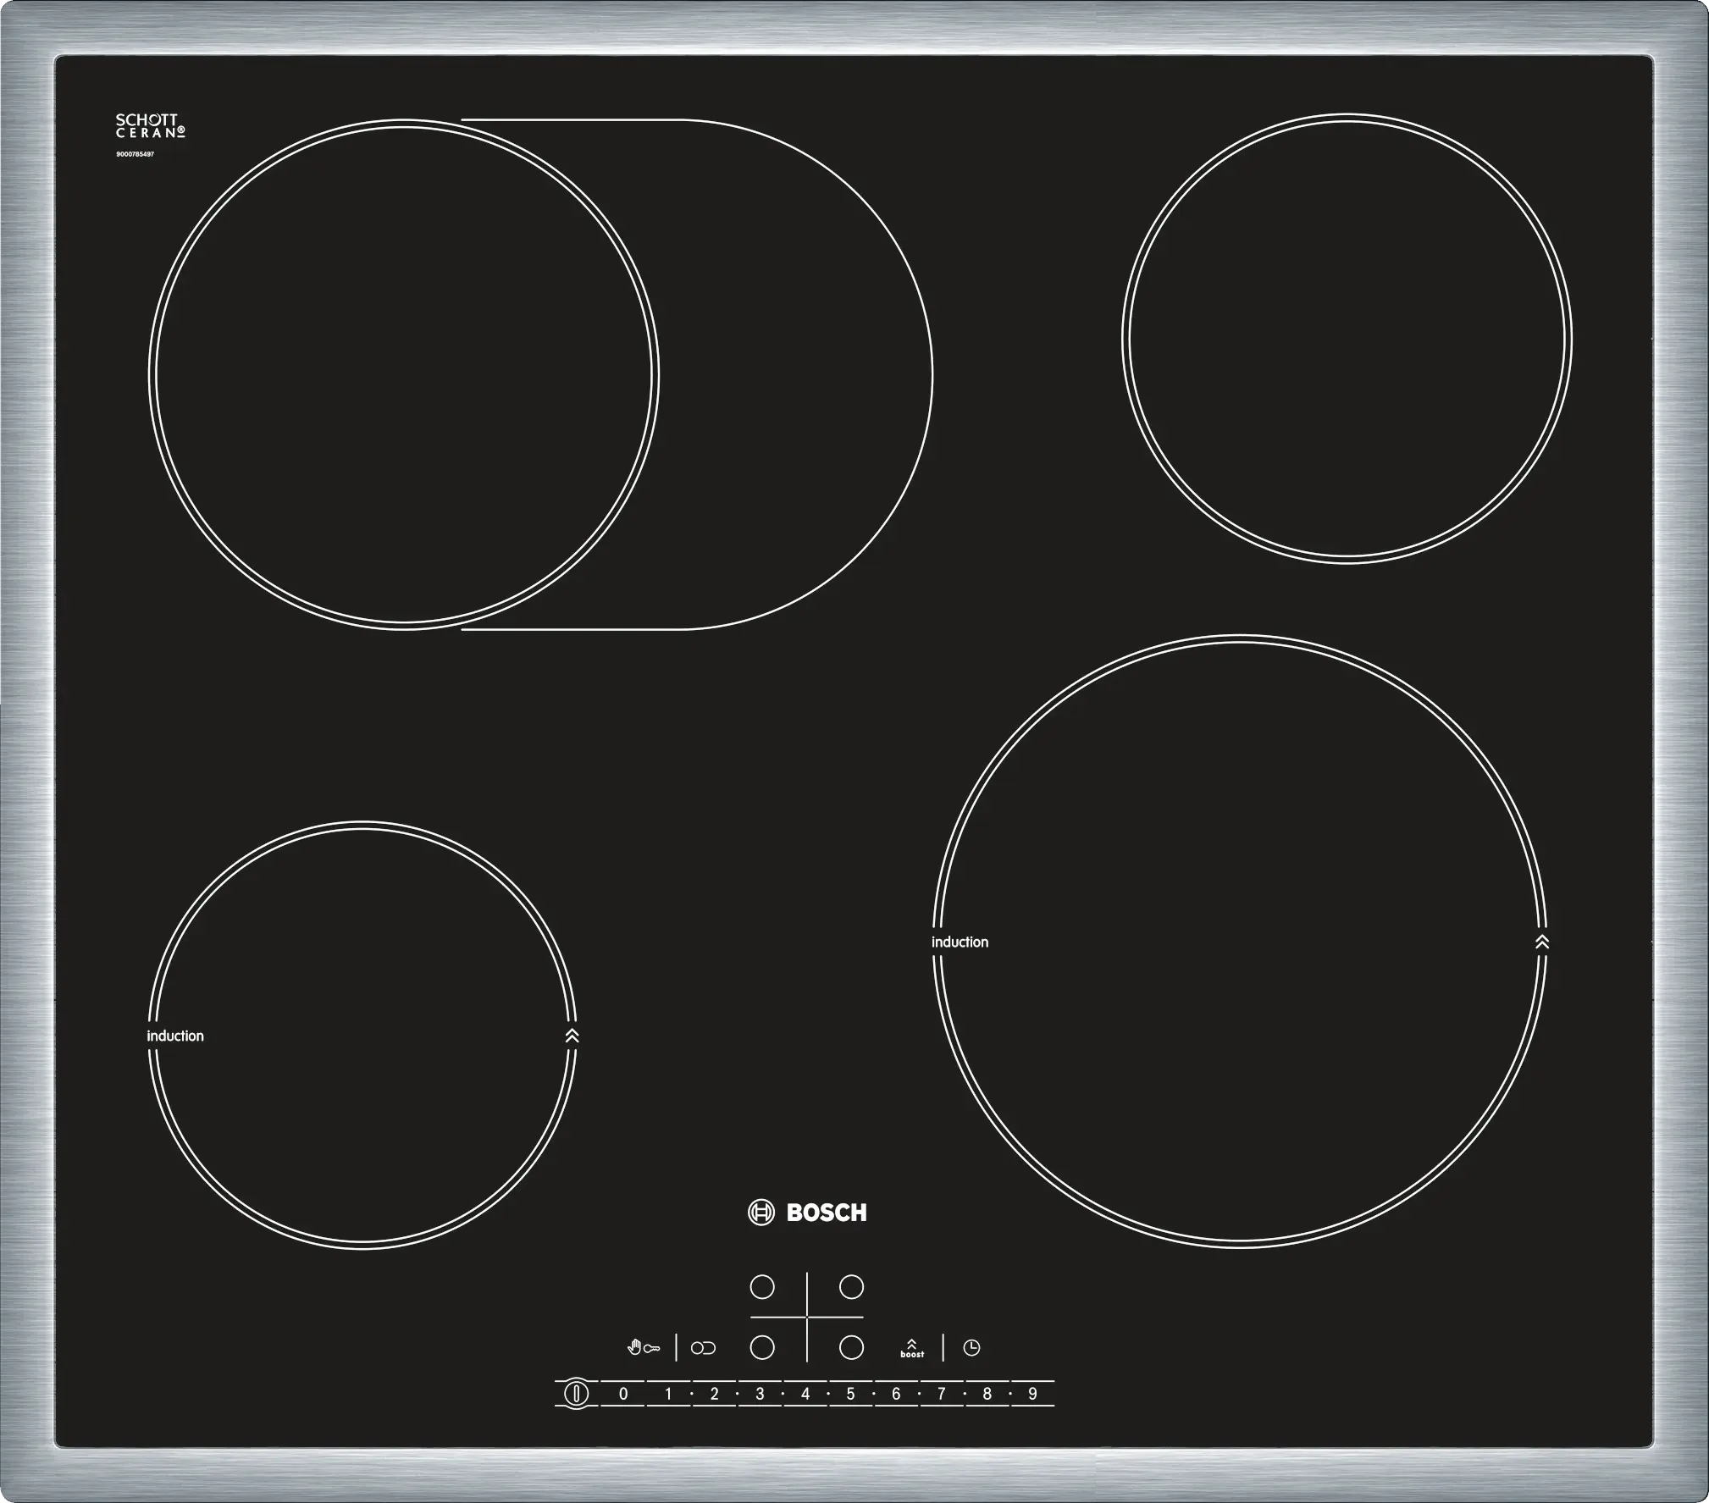
Task: Tap the childproof lock hand-key icon
Action: (x=643, y=1348)
